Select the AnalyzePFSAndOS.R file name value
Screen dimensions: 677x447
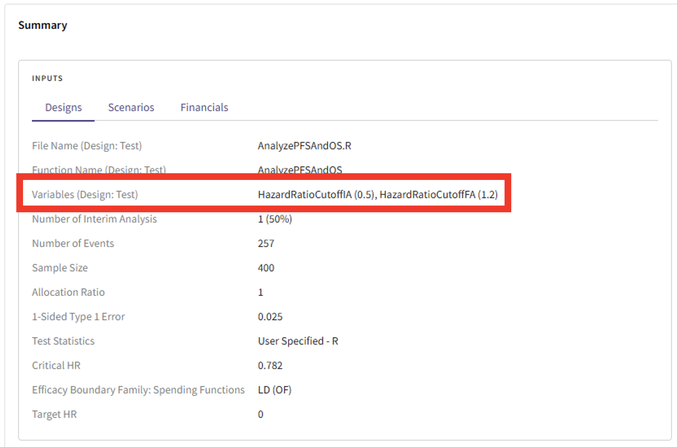point(304,146)
